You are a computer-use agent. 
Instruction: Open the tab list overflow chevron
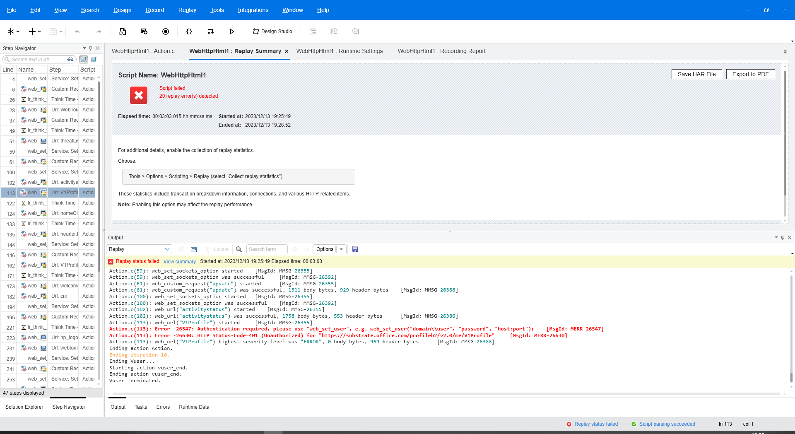[x=785, y=52]
